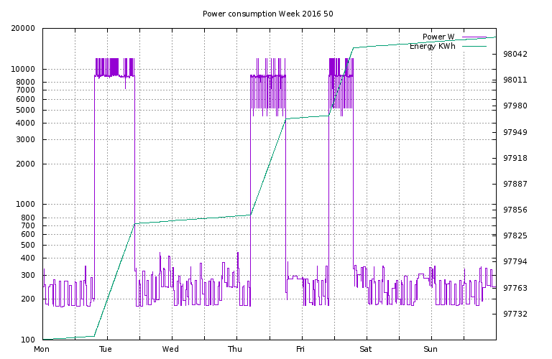Click the 'Tue' x-axis label
Image resolution: width=552 pixels, height=359 pixels.
[x=106, y=350]
